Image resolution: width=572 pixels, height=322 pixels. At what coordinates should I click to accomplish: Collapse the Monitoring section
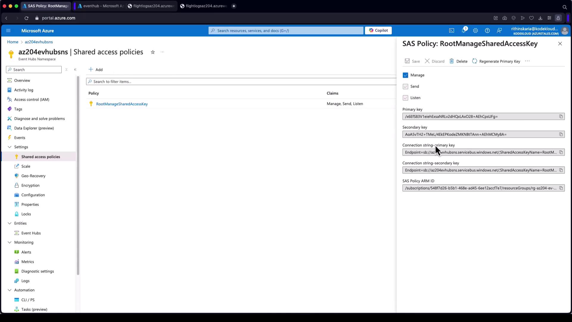[x=10, y=242]
